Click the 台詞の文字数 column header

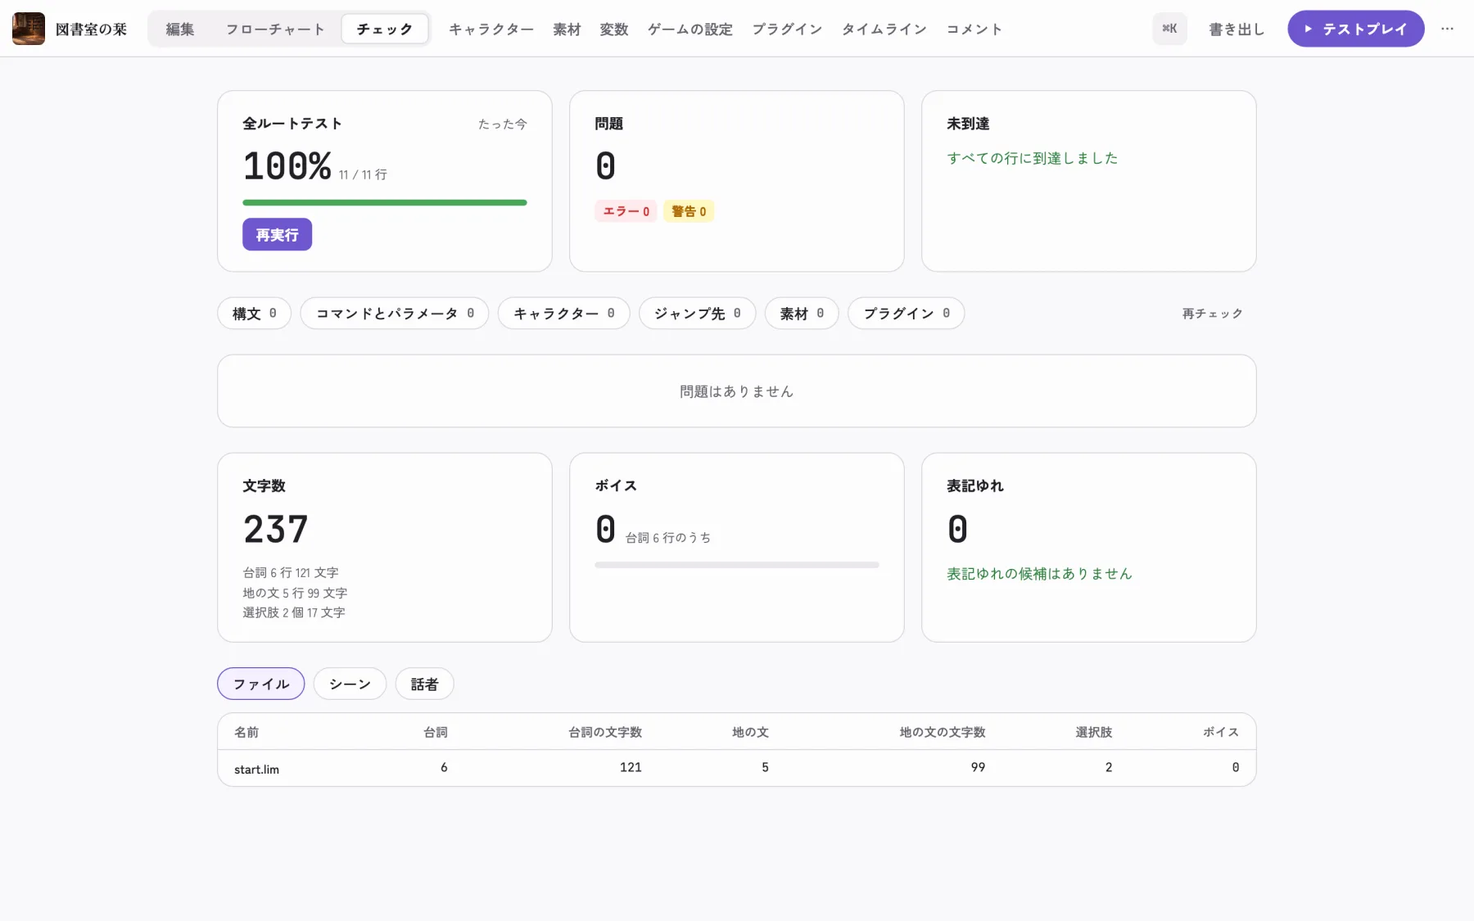point(605,732)
